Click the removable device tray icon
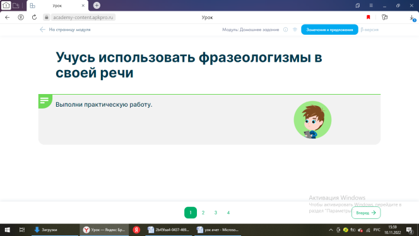 click(x=338, y=230)
